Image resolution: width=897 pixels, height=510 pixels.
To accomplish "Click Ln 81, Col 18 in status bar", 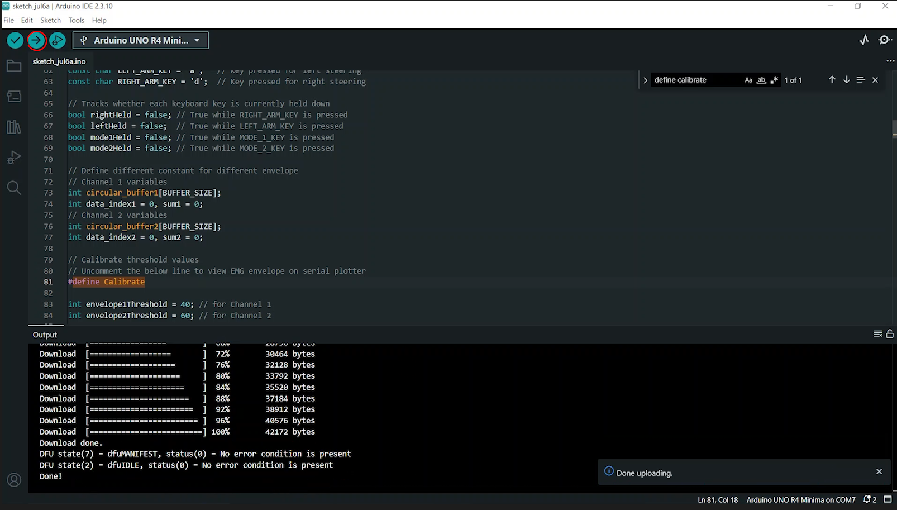I will 718,500.
